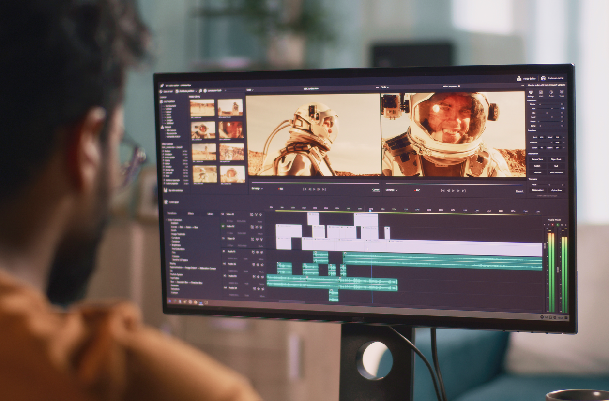The width and height of the screenshot is (609, 401).
Task: Select the Math panel icon
Action: point(541,93)
